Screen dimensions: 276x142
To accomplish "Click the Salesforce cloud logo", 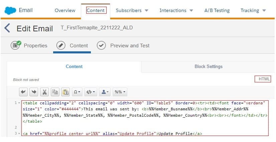I will tap(10, 10).
